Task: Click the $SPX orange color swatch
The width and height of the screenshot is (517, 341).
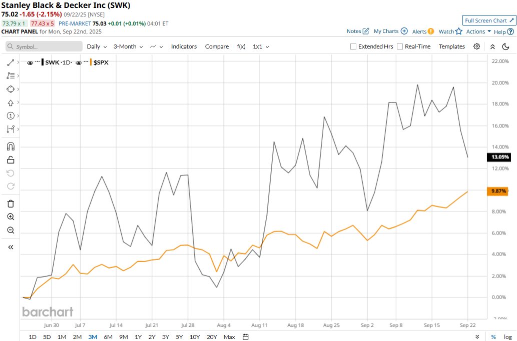Action: pyautogui.click(x=91, y=62)
